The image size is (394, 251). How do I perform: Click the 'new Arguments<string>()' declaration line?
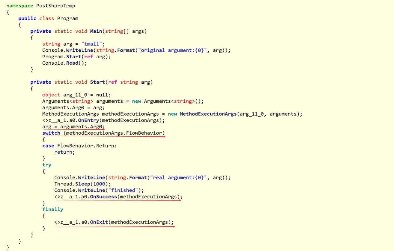[123, 101]
